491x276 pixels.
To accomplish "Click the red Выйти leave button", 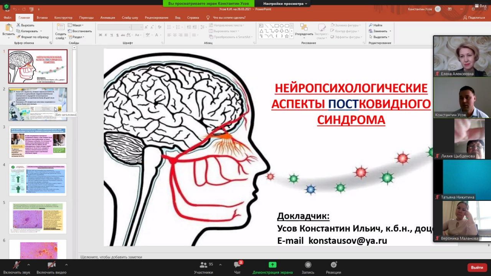I will [477, 267].
